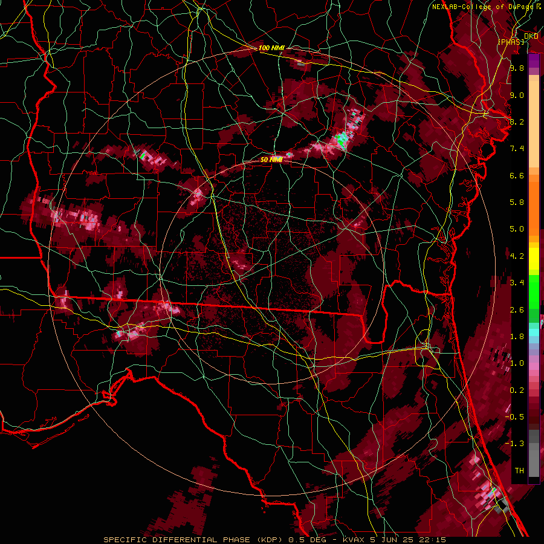Pick the purple top segment of the color bar
544x544 pixels.
pyautogui.click(x=534, y=60)
